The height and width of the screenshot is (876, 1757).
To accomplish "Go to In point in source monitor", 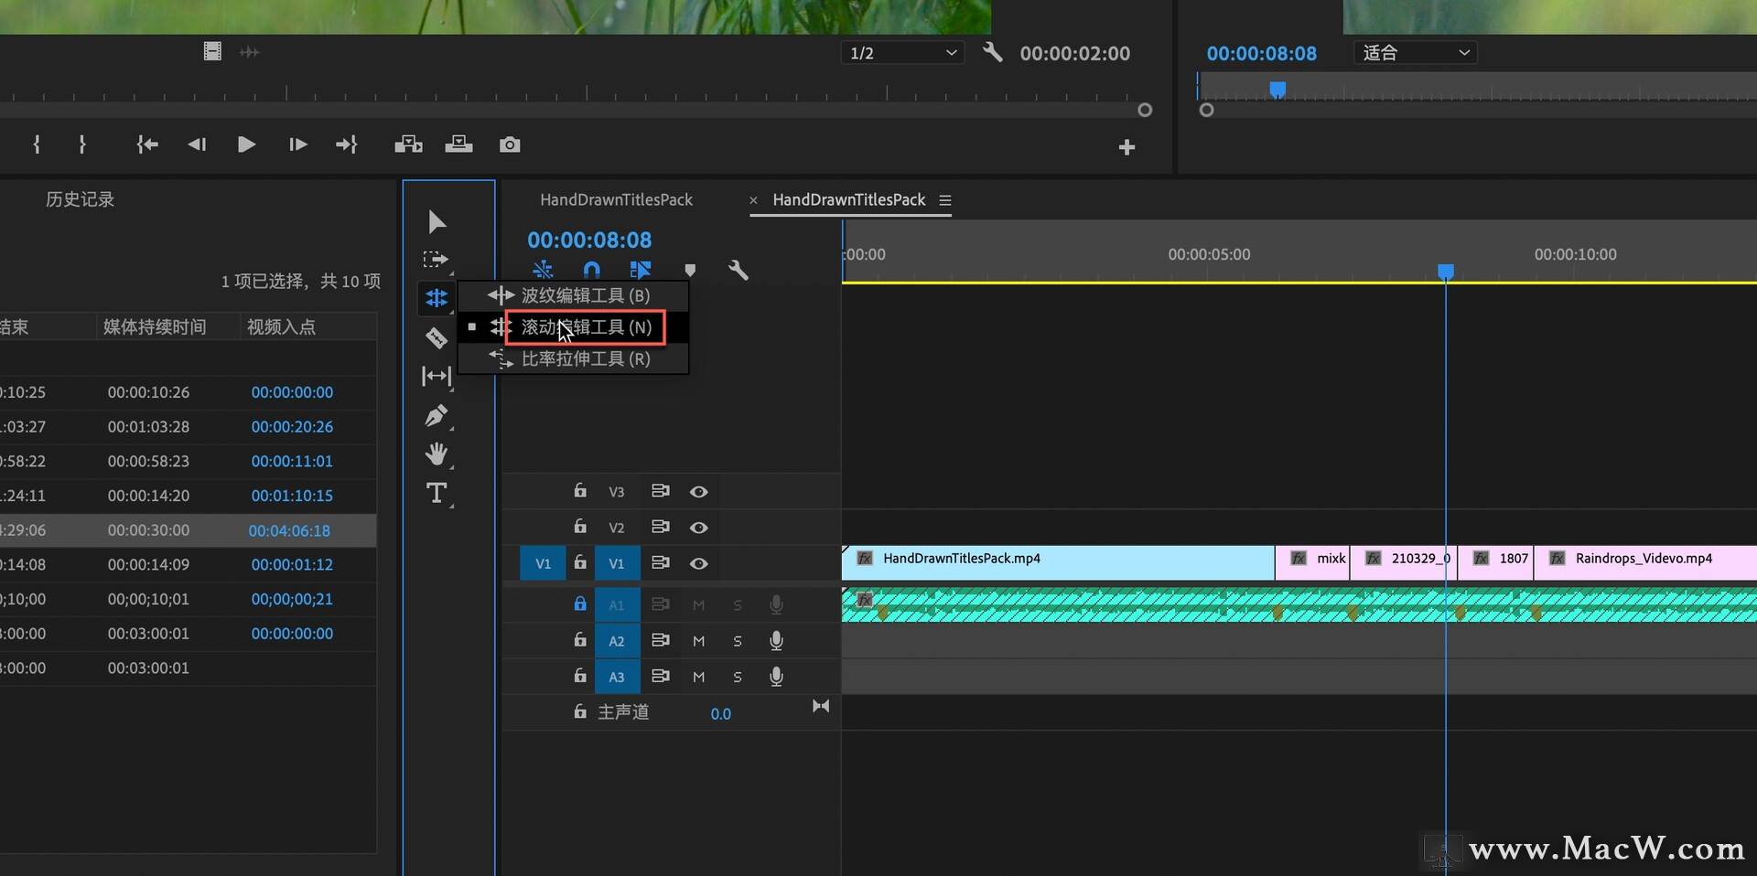I will pyautogui.click(x=147, y=144).
